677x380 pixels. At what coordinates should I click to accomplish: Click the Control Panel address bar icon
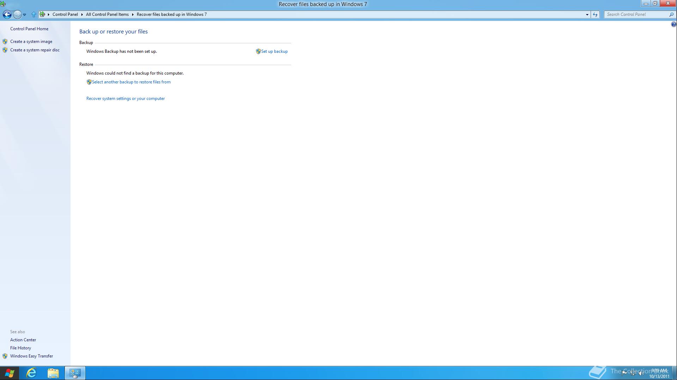point(42,14)
